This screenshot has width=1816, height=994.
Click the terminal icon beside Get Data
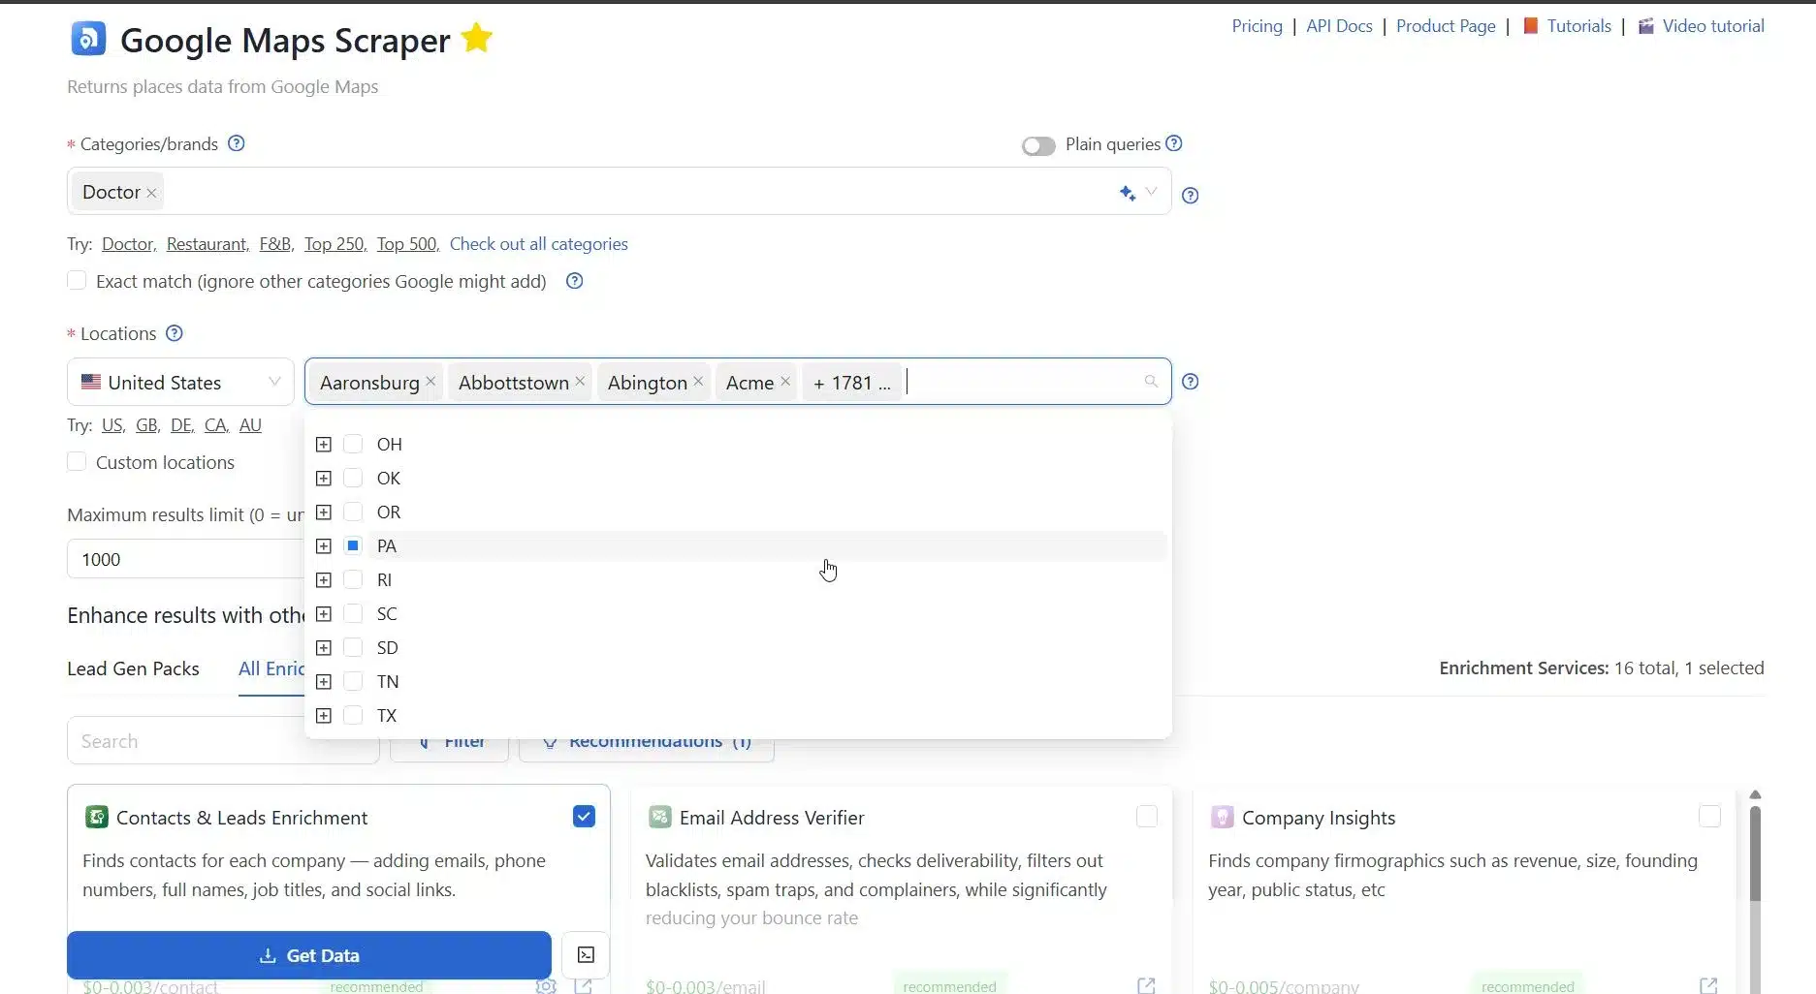point(586,955)
